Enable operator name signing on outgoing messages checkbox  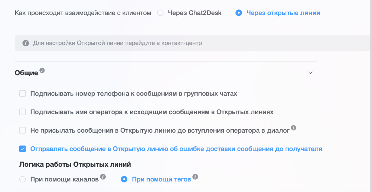point(22,112)
